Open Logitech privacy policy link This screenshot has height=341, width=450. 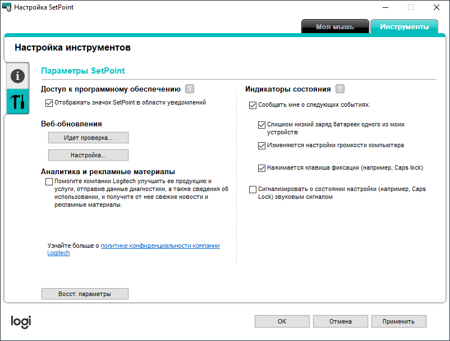click(160, 245)
